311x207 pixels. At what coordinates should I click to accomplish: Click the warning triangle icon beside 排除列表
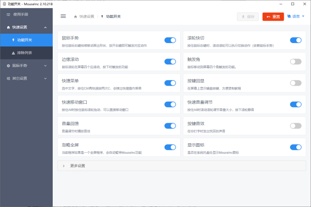click(13, 53)
